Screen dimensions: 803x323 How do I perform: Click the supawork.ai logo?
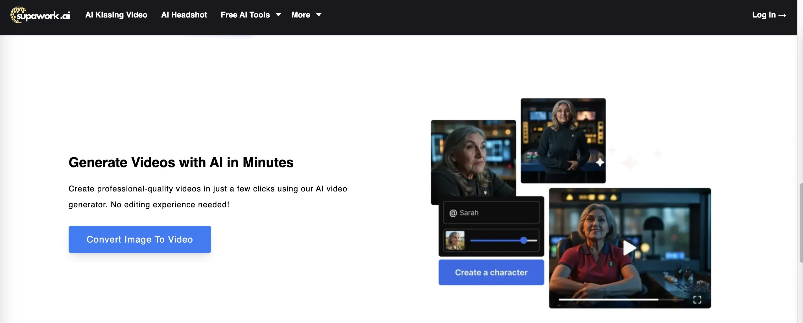(x=40, y=15)
